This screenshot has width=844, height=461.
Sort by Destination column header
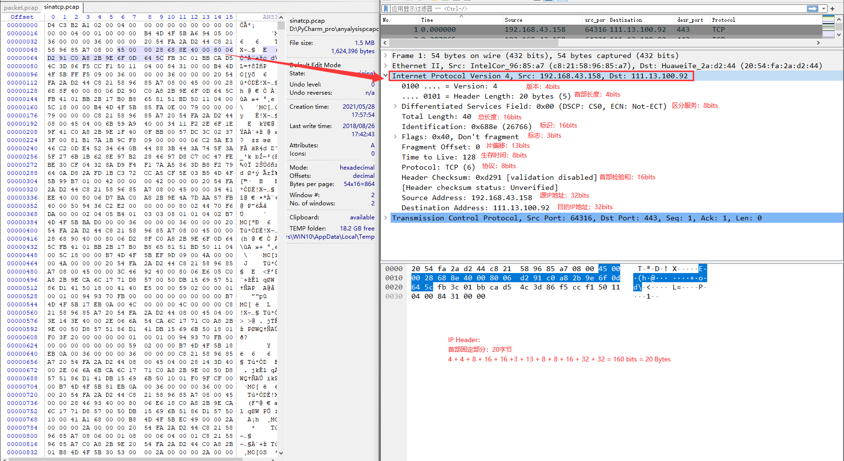[641, 20]
